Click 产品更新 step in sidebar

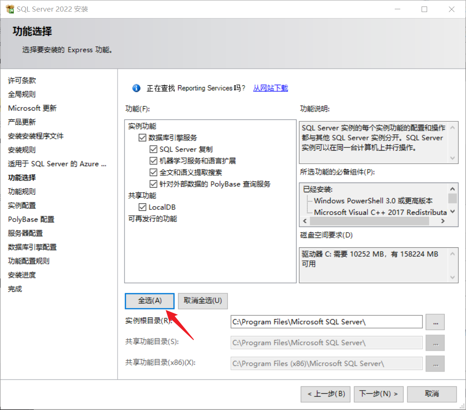point(22,122)
